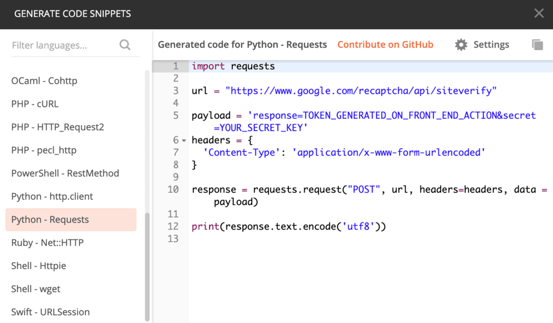Close the Generate Code Snippets dialog
The width and height of the screenshot is (553, 323).
coord(538,14)
